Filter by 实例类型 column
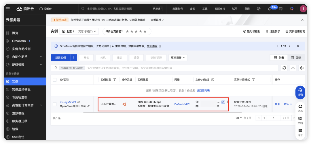 pyautogui.click(x=114, y=80)
